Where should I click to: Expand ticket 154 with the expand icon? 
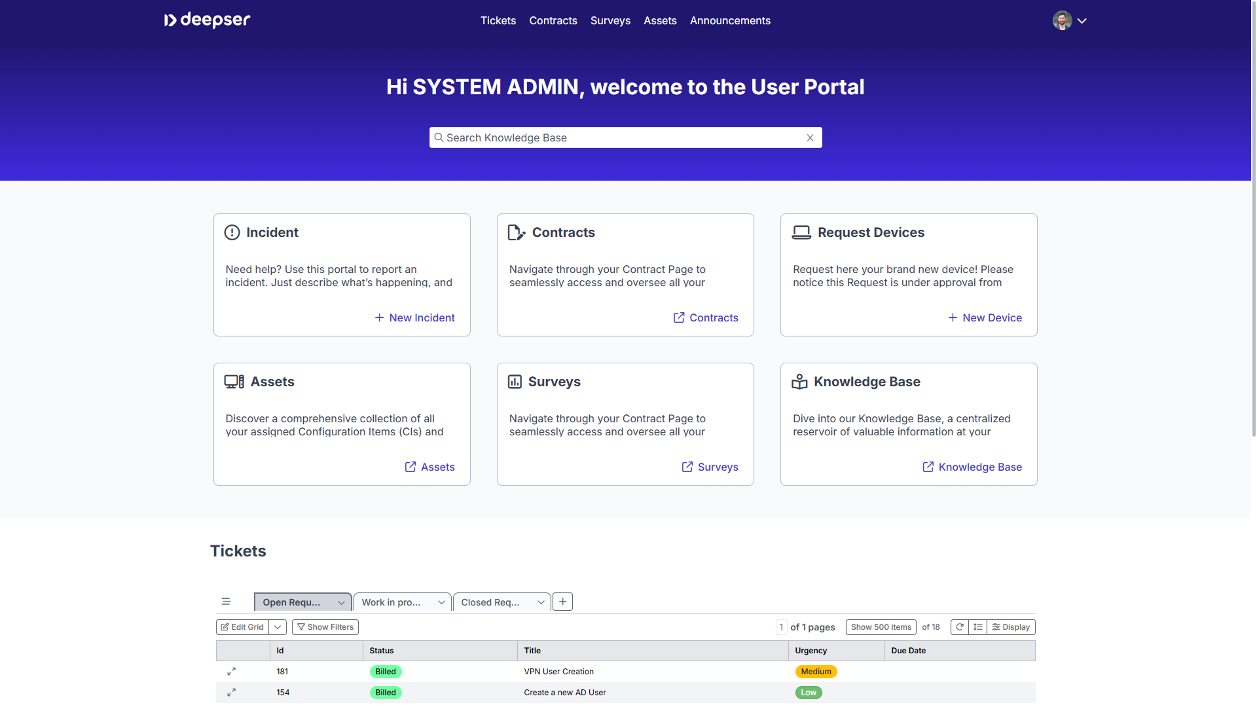(x=231, y=693)
